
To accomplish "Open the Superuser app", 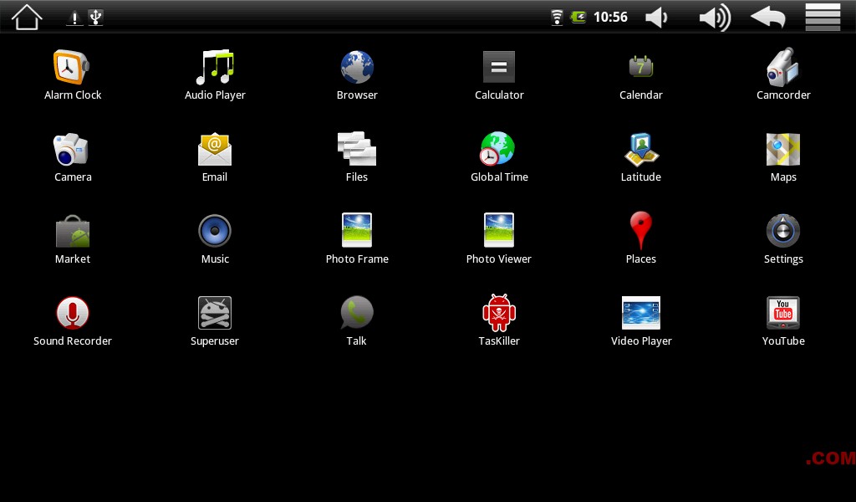I will (215, 313).
